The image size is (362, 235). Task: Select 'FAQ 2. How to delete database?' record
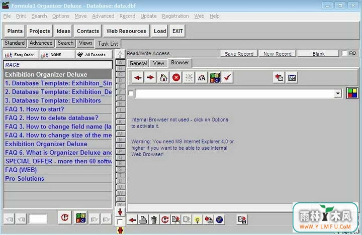point(58,118)
